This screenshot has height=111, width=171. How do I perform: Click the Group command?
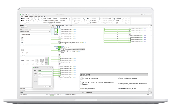[x=110, y=18]
